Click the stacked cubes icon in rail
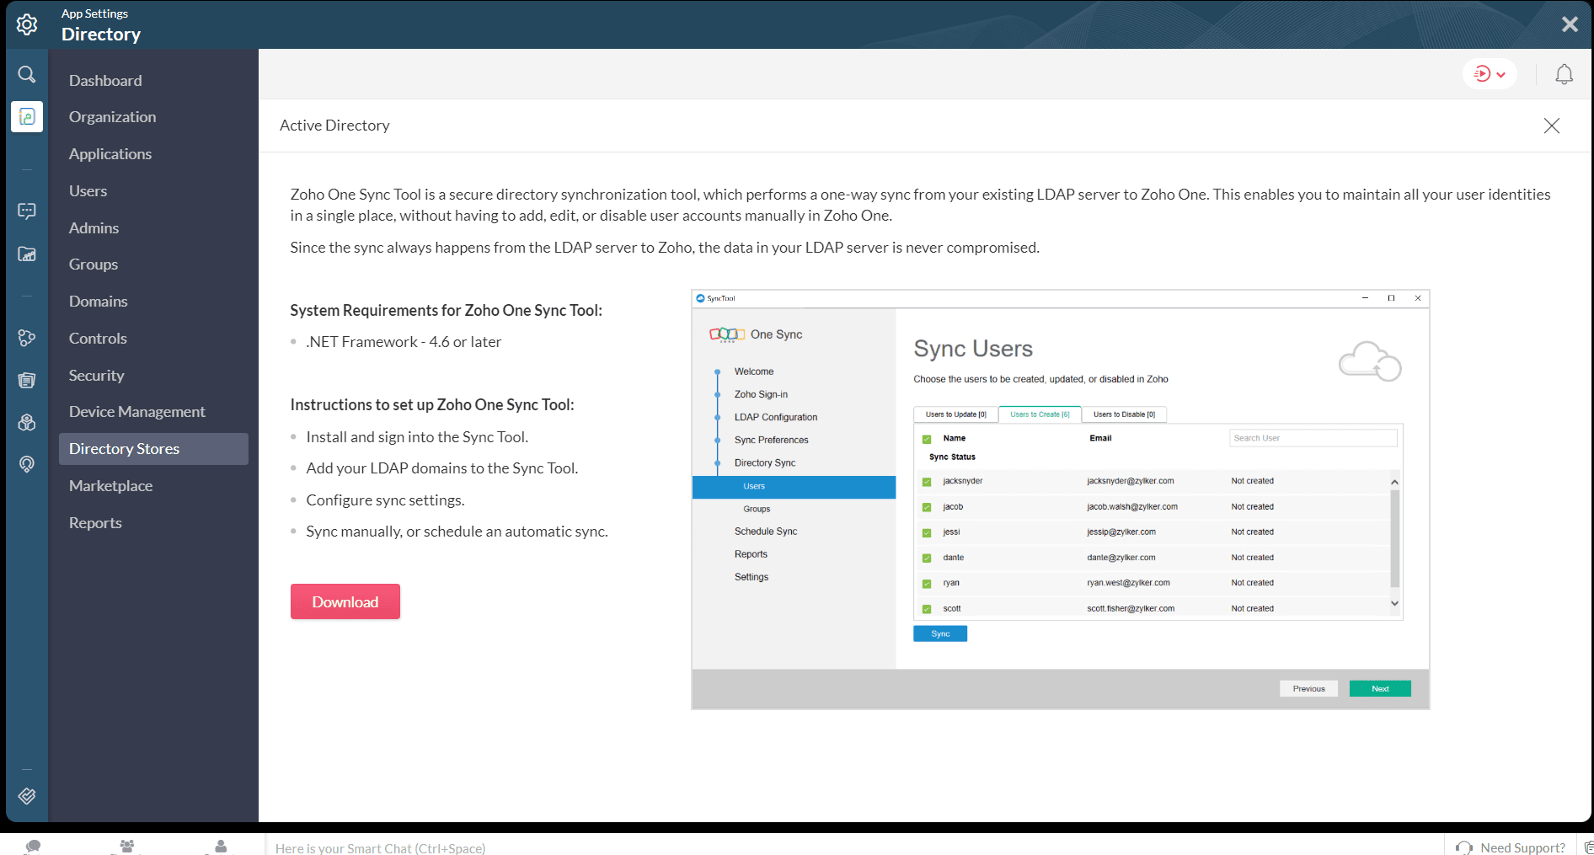 27,422
